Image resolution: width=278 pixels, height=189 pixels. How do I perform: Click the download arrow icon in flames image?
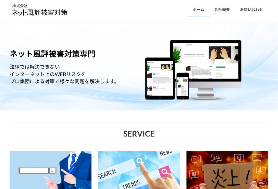tap(260, 170)
